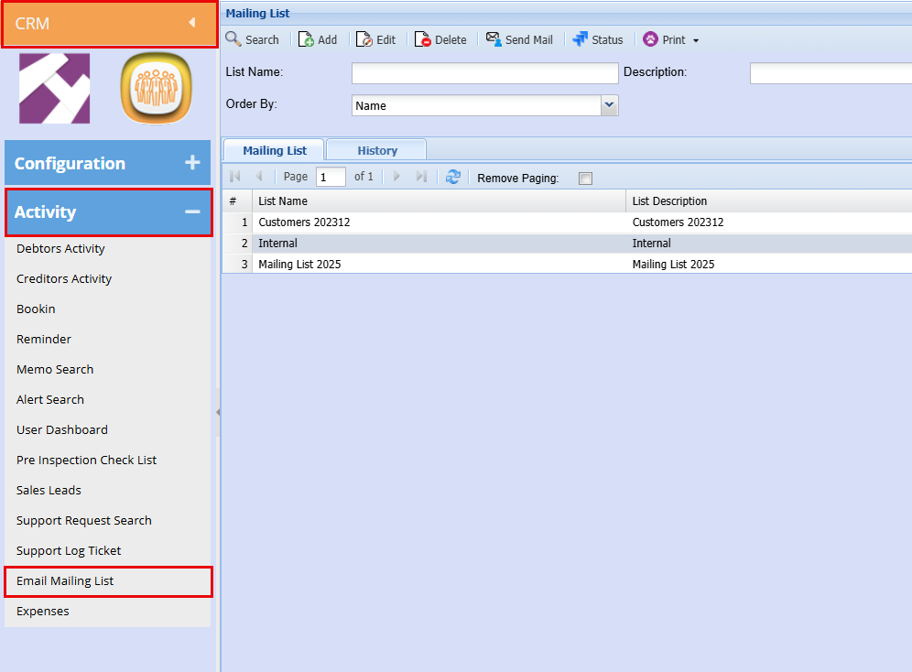Image resolution: width=912 pixels, height=672 pixels.
Task: Open the Status toolbar item
Action: tap(598, 39)
